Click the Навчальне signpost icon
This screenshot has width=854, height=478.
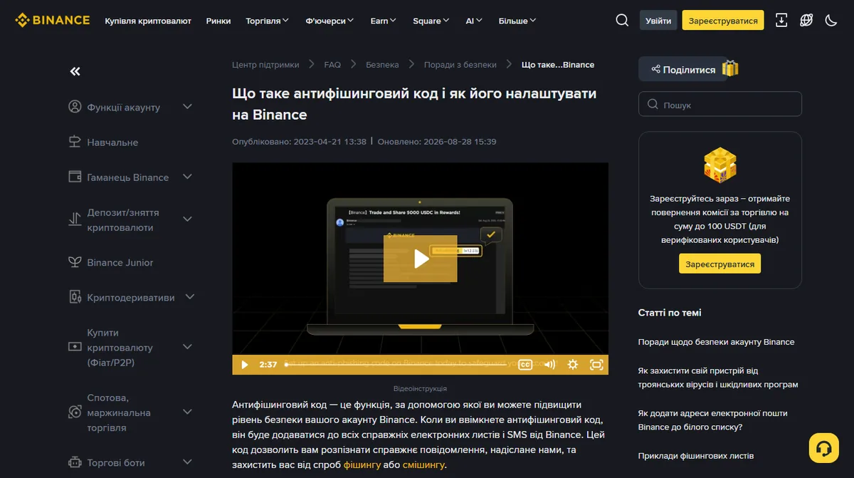[x=75, y=142]
